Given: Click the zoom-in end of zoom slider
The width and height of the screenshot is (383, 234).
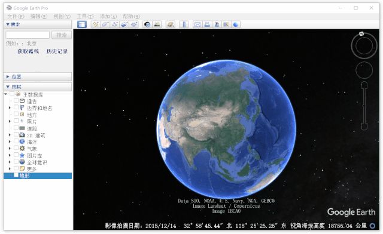Looking at the screenshot, I should point(364,85).
